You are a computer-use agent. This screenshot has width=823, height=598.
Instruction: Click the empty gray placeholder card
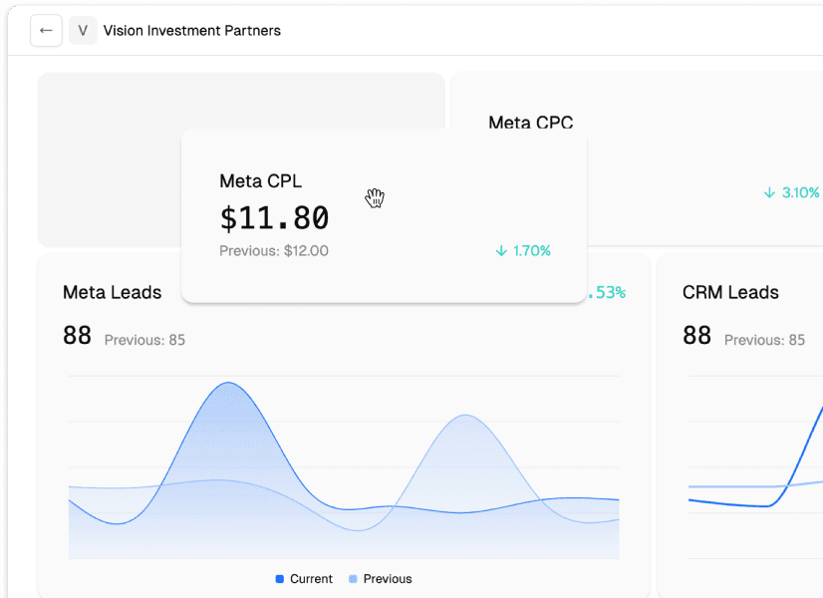pyautogui.click(x=110, y=159)
